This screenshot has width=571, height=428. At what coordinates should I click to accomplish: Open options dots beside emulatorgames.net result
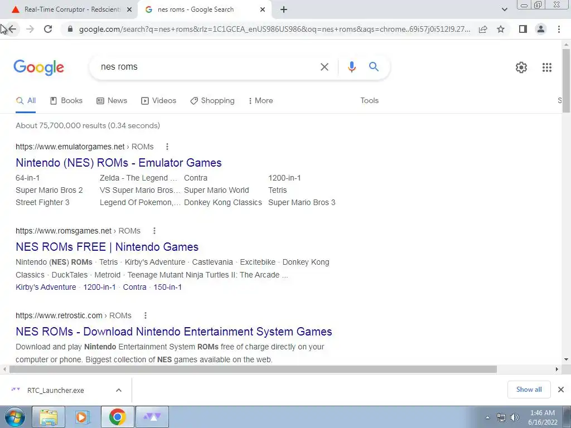(x=167, y=147)
